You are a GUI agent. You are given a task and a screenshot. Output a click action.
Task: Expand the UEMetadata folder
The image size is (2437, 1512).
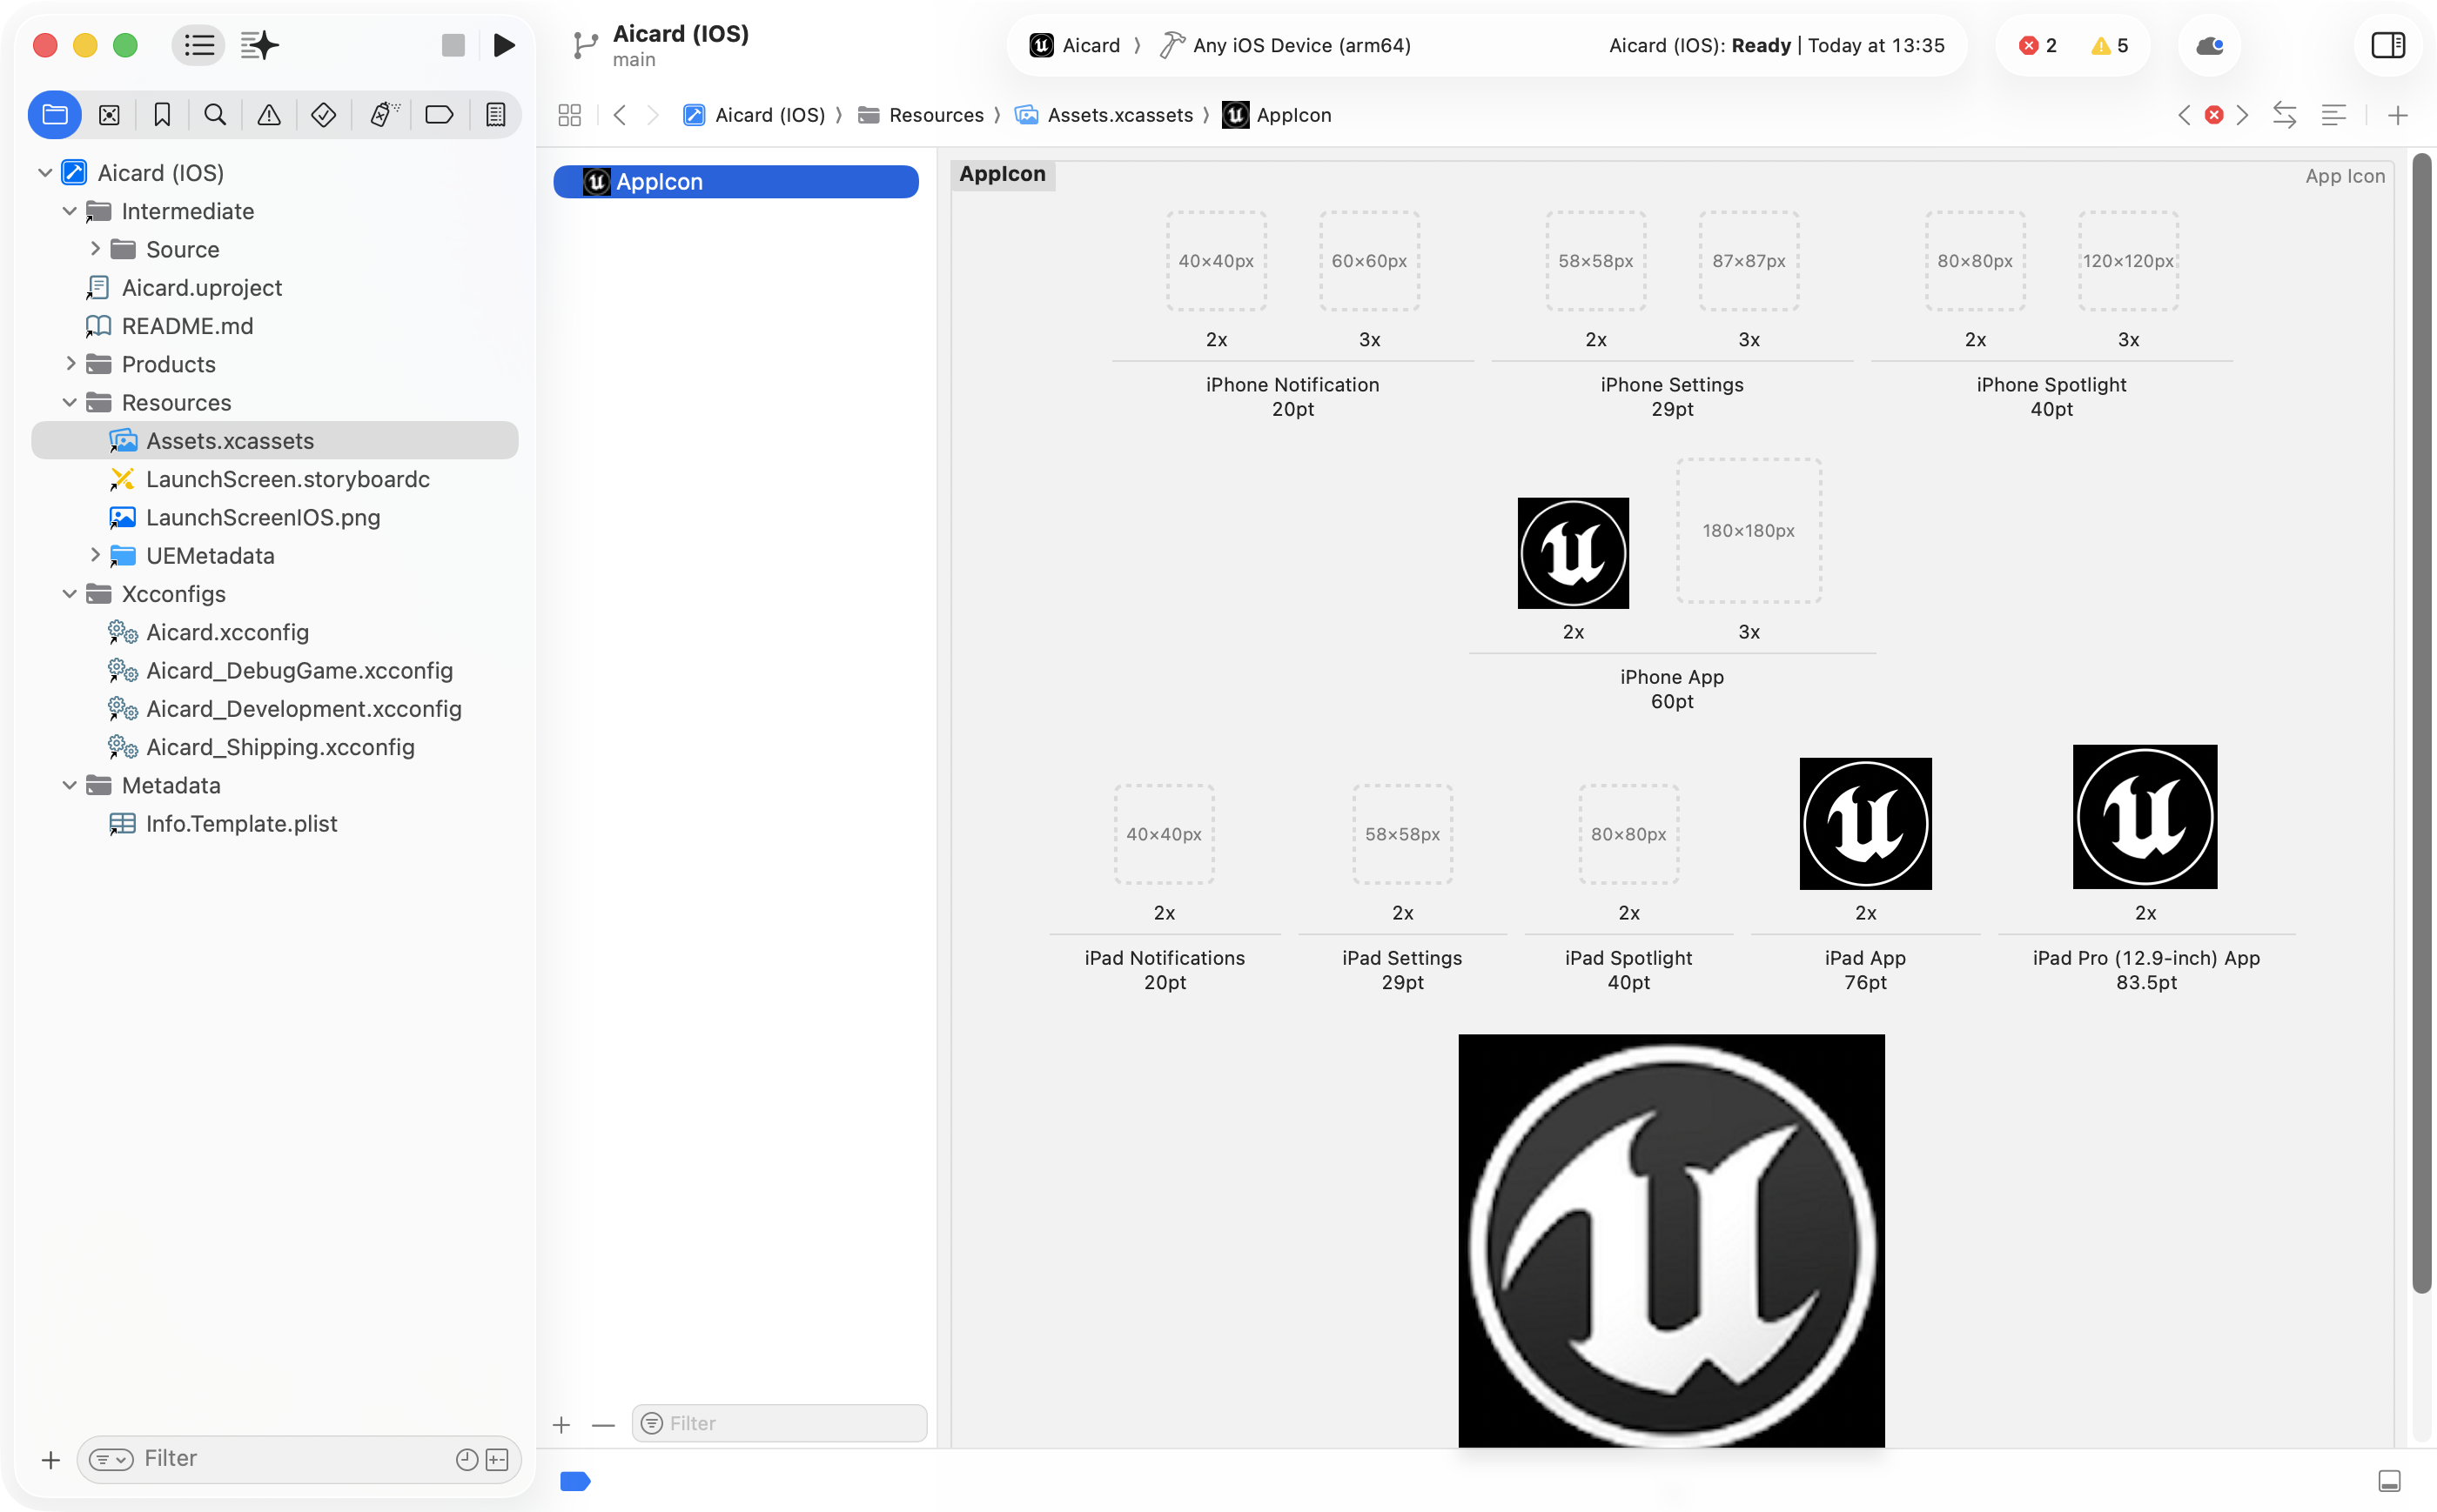click(95, 555)
